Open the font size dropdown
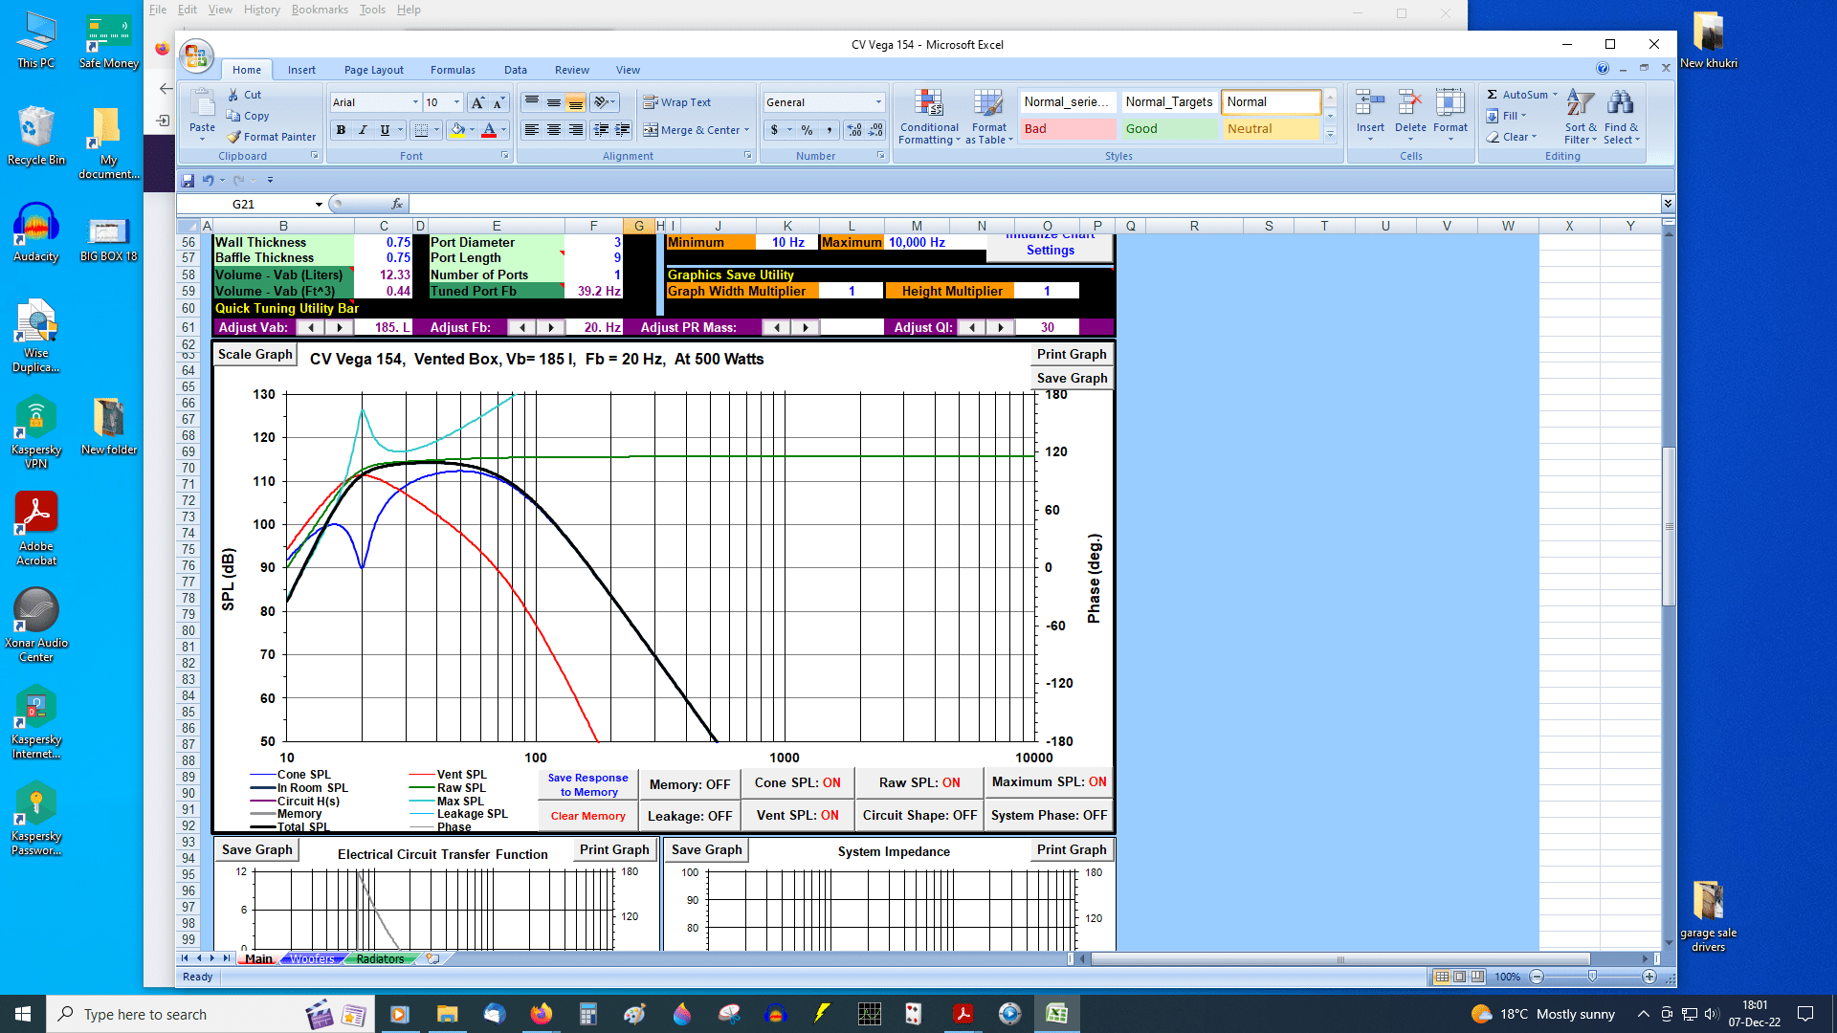The height and width of the screenshot is (1033, 1837). (456, 102)
